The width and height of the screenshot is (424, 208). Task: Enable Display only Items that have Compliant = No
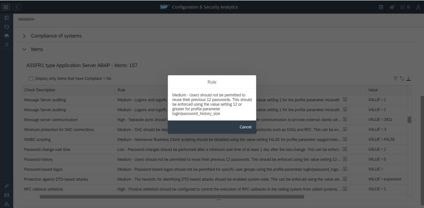pos(31,78)
